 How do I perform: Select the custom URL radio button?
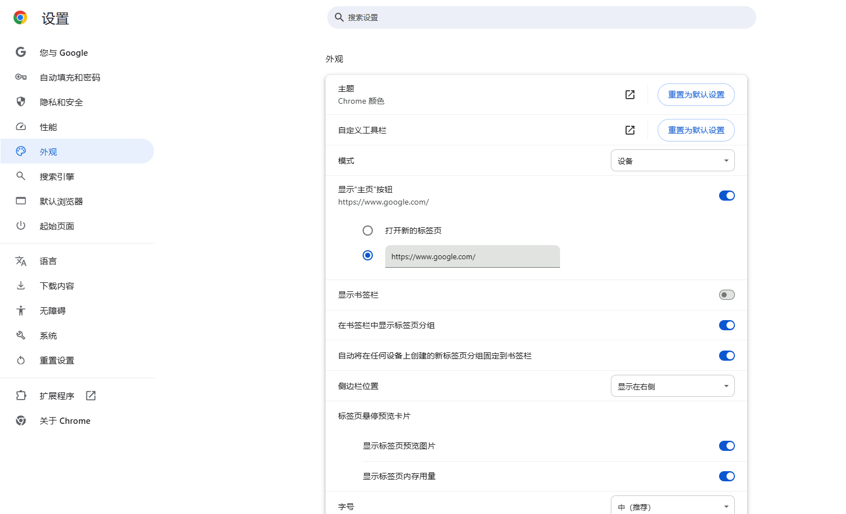368,255
